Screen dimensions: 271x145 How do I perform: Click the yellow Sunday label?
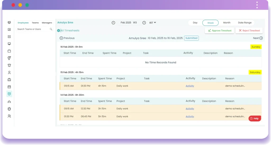(256, 47)
